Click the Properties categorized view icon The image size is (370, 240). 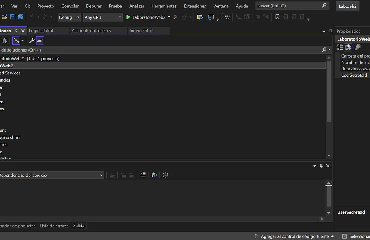click(x=340, y=47)
